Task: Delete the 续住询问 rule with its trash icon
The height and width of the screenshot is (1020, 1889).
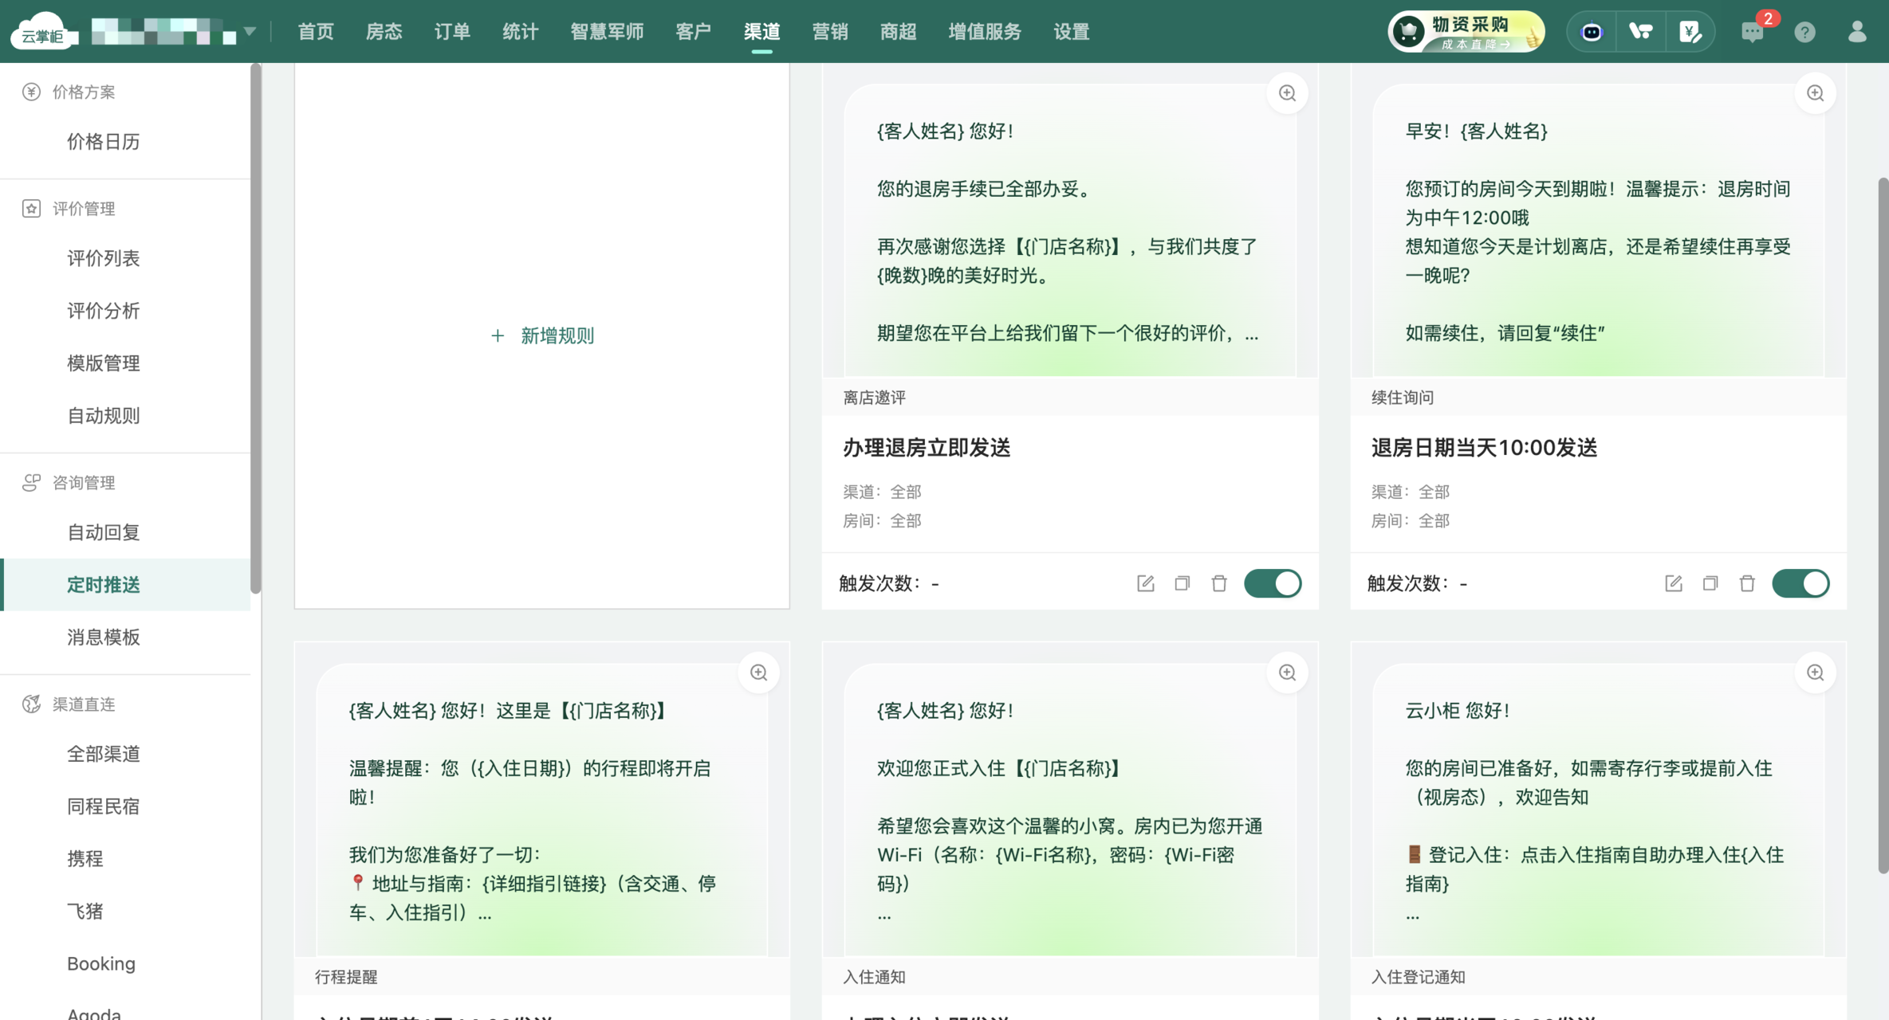Action: coord(1746,583)
